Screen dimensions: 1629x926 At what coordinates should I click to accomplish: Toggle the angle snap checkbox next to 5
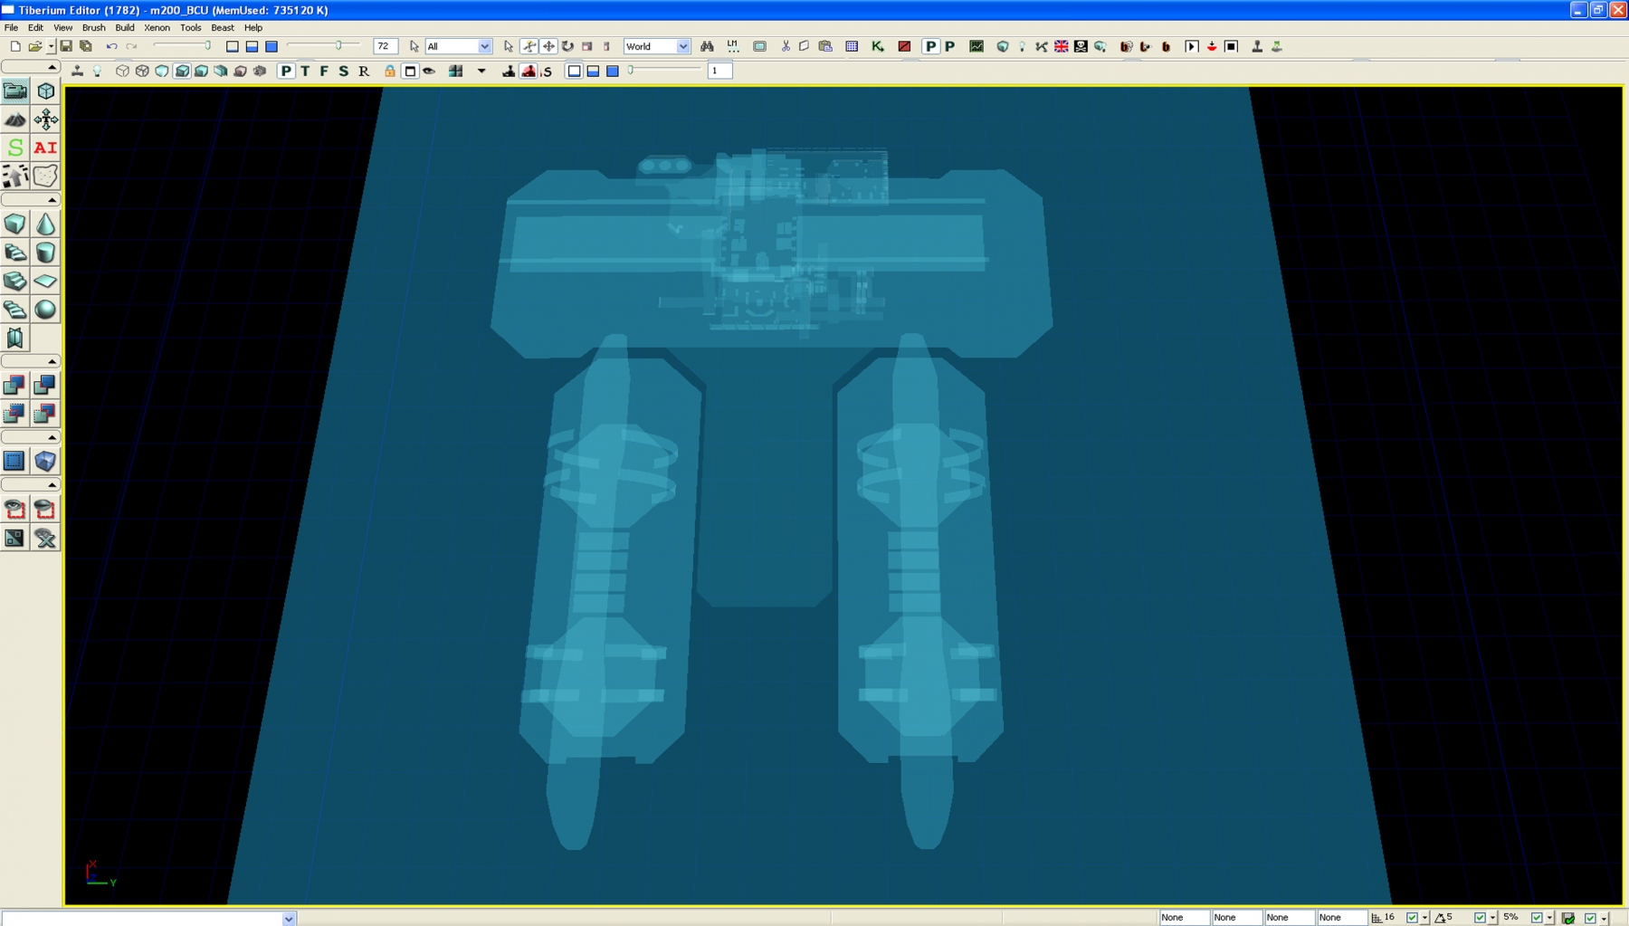point(1480,918)
